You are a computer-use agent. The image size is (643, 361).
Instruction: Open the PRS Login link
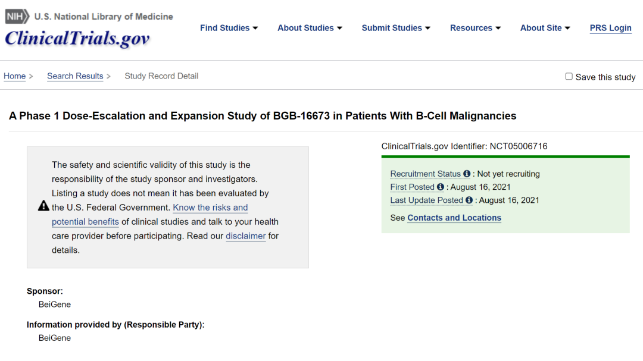[610, 28]
